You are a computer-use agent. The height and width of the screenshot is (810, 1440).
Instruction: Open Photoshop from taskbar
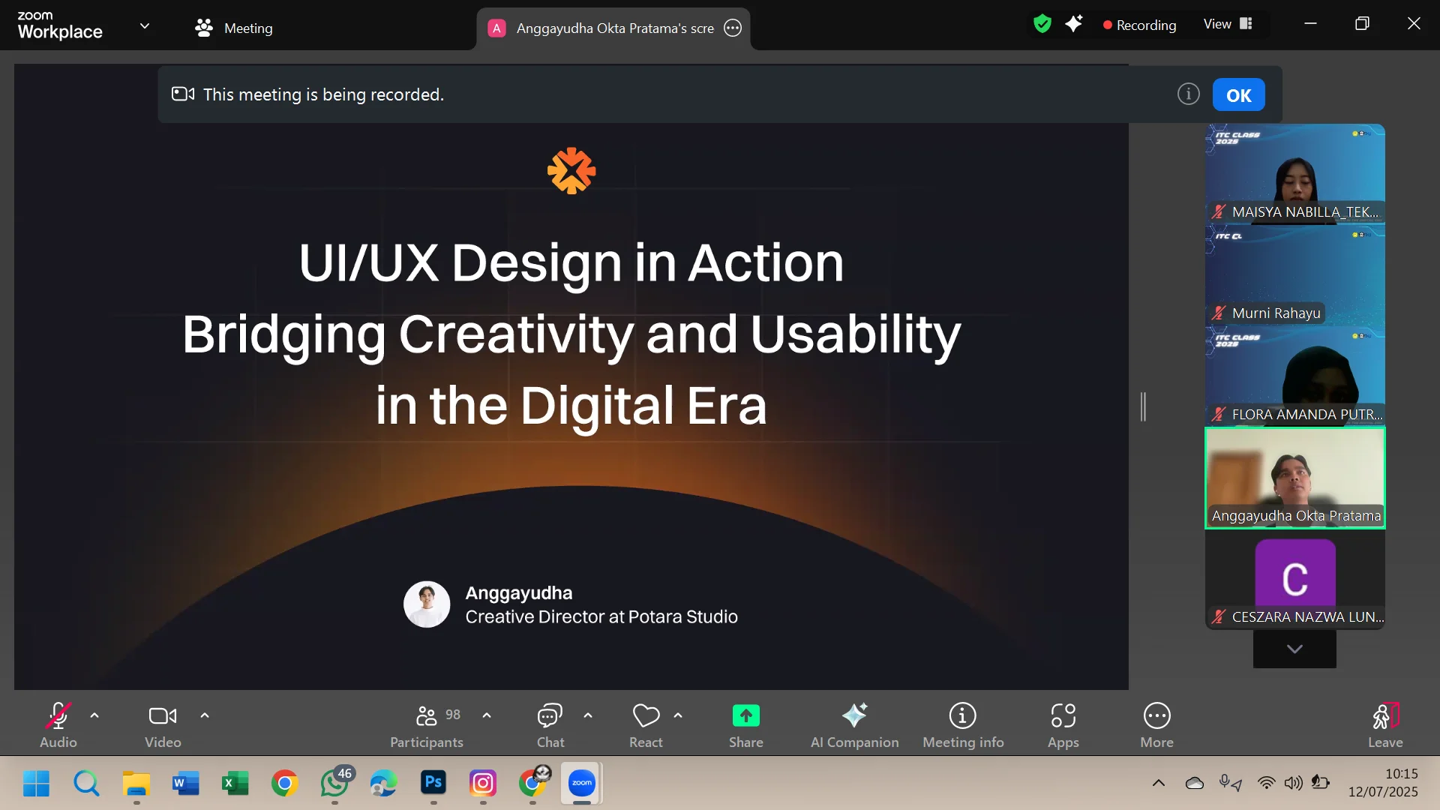coord(433,782)
